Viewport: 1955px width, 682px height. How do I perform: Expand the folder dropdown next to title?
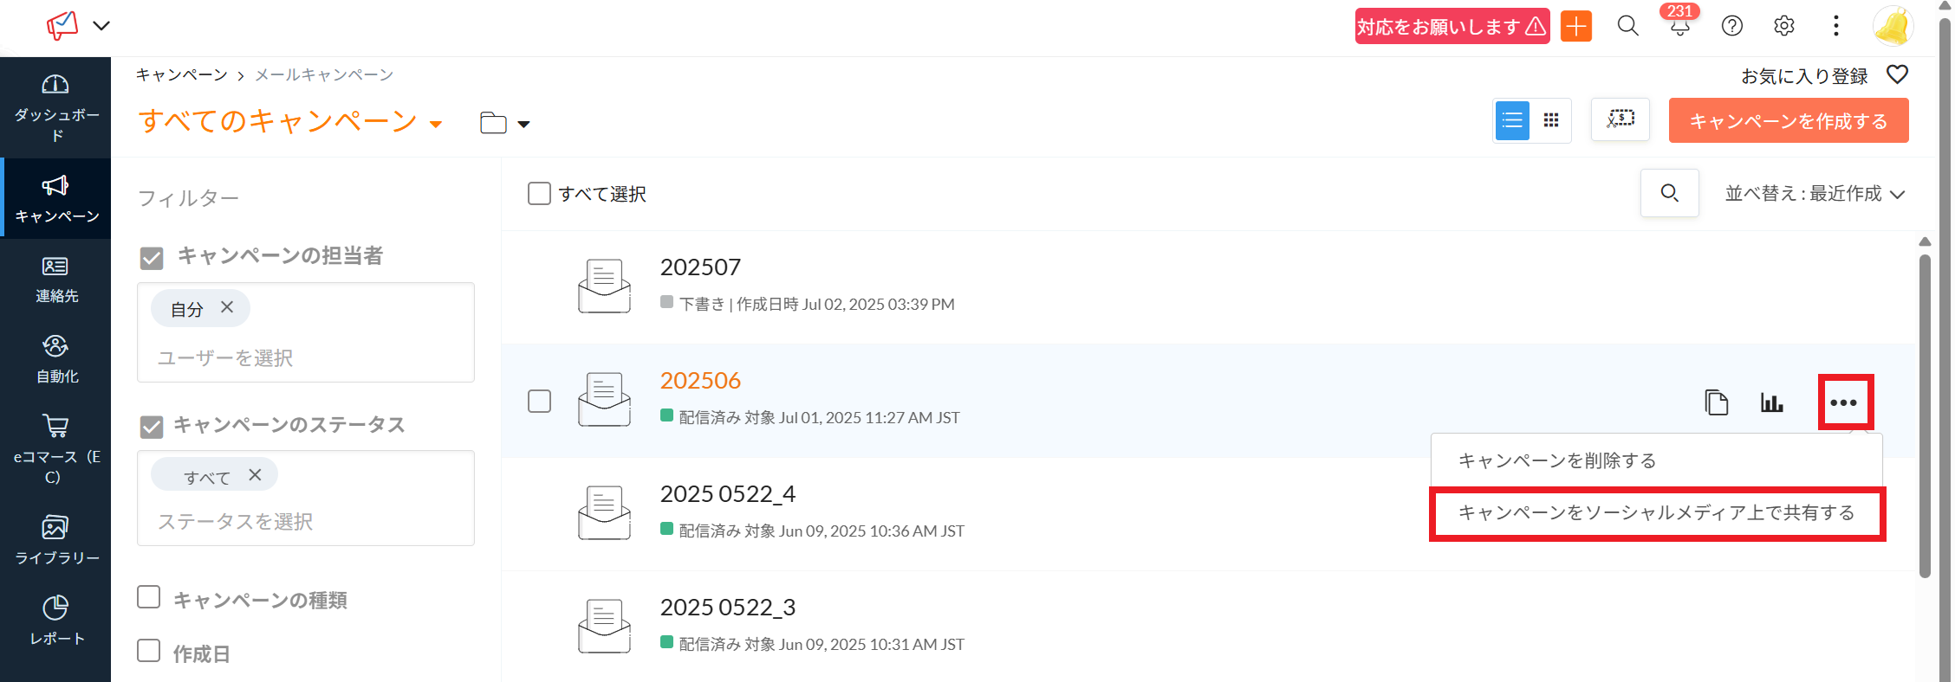(504, 124)
